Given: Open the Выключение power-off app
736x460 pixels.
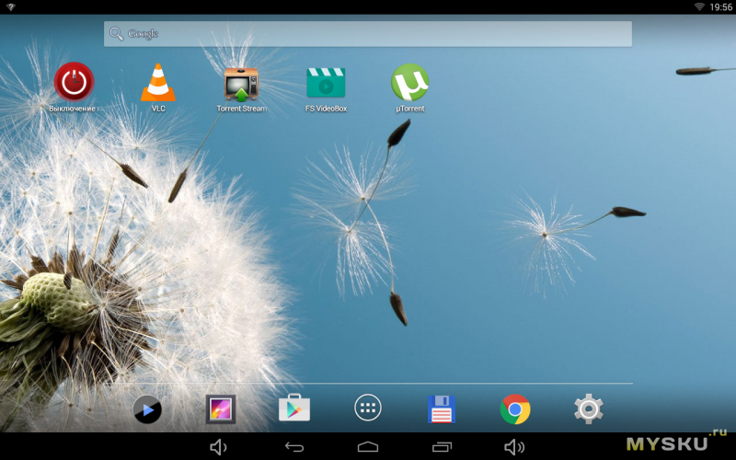Looking at the screenshot, I should (75, 82).
